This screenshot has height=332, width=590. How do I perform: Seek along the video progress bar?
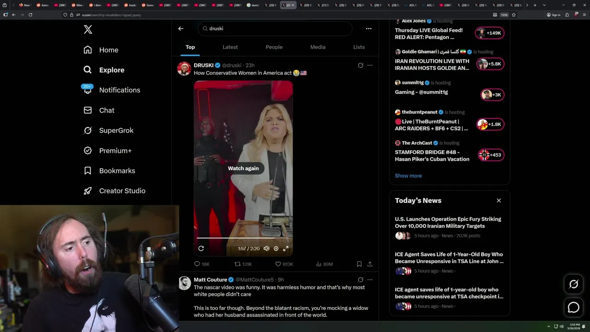click(243, 238)
